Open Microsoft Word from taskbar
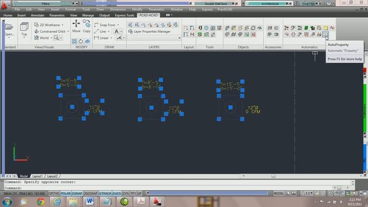 pyautogui.click(x=90, y=202)
